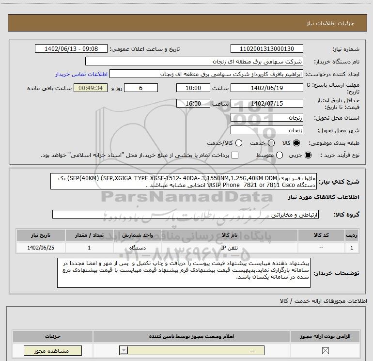Click the نام کالا column header
The width and height of the screenshot is (373, 361).
pos(230,235)
